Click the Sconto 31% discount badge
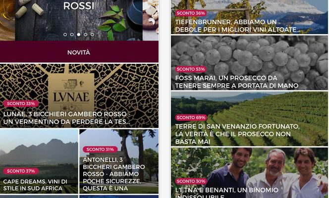The image size is (329, 198). pyautogui.click(x=100, y=149)
